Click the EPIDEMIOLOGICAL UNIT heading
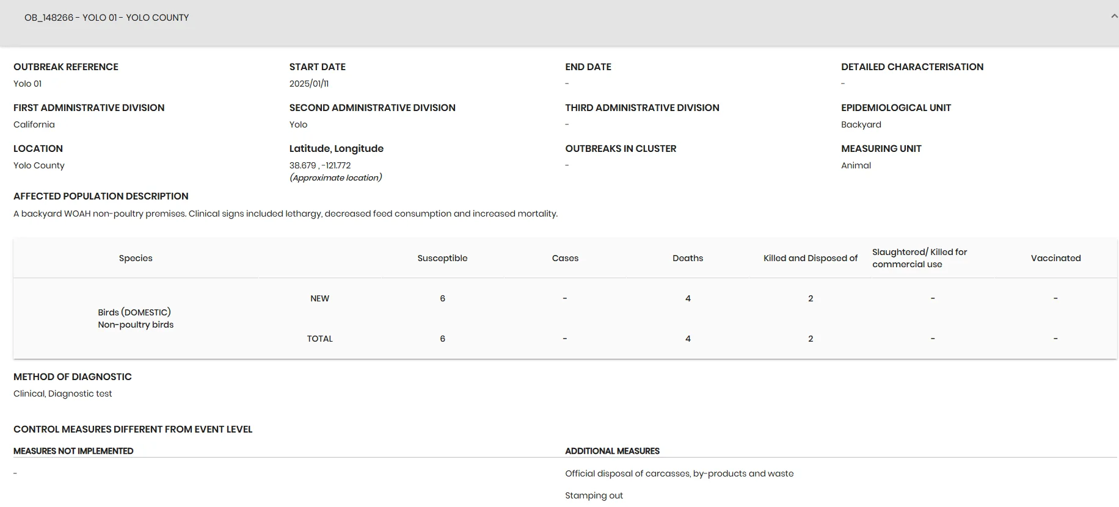Viewport: 1119px width, 507px height. pos(896,108)
